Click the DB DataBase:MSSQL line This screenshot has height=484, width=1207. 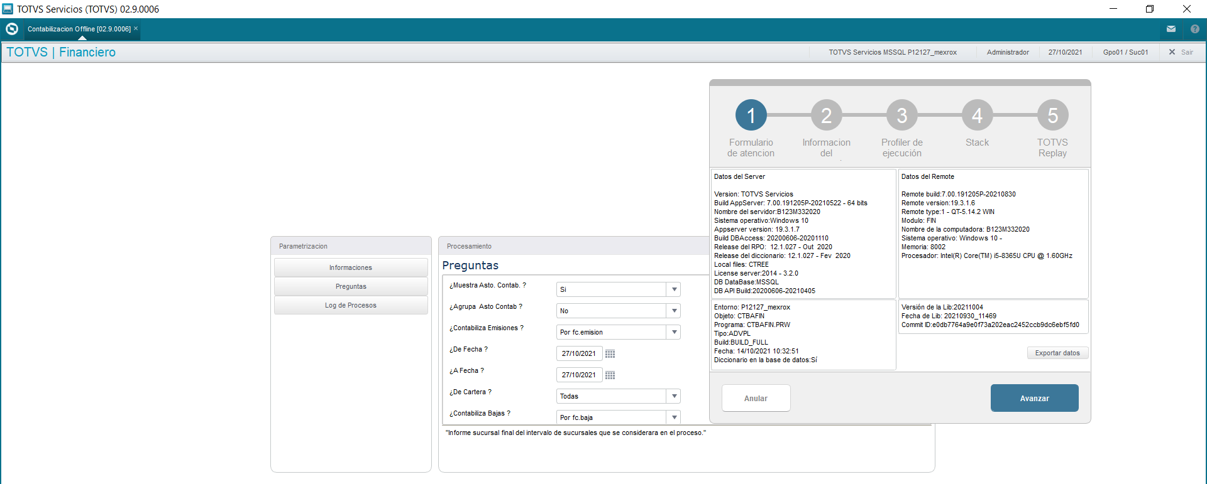pyautogui.click(x=746, y=282)
